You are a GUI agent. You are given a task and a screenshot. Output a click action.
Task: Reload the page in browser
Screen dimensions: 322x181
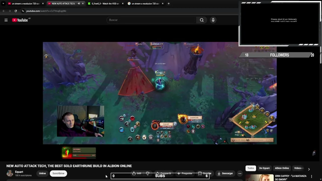[16, 11]
